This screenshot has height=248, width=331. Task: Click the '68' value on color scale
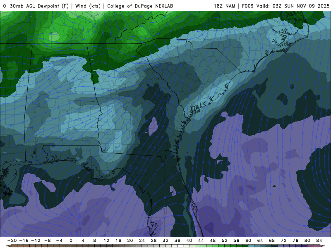[272, 241]
